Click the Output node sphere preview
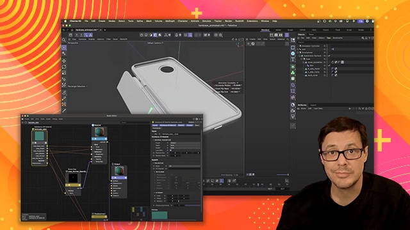This screenshot has width=410, height=230. point(119,171)
